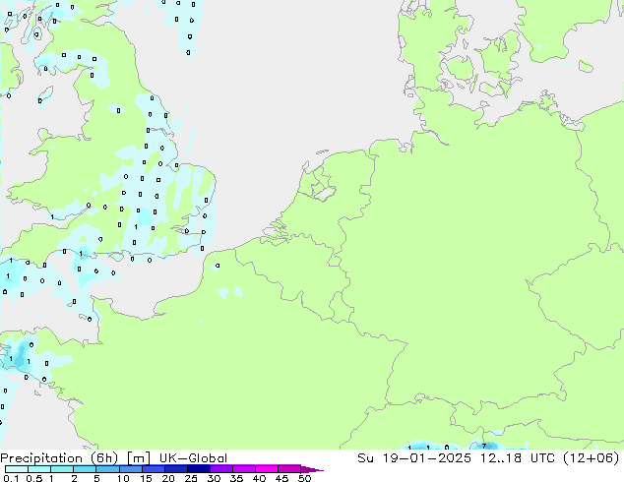Select the dark navy swatch between 25 and 30
Viewport: 624px width, 482px height.
click(x=199, y=469)
